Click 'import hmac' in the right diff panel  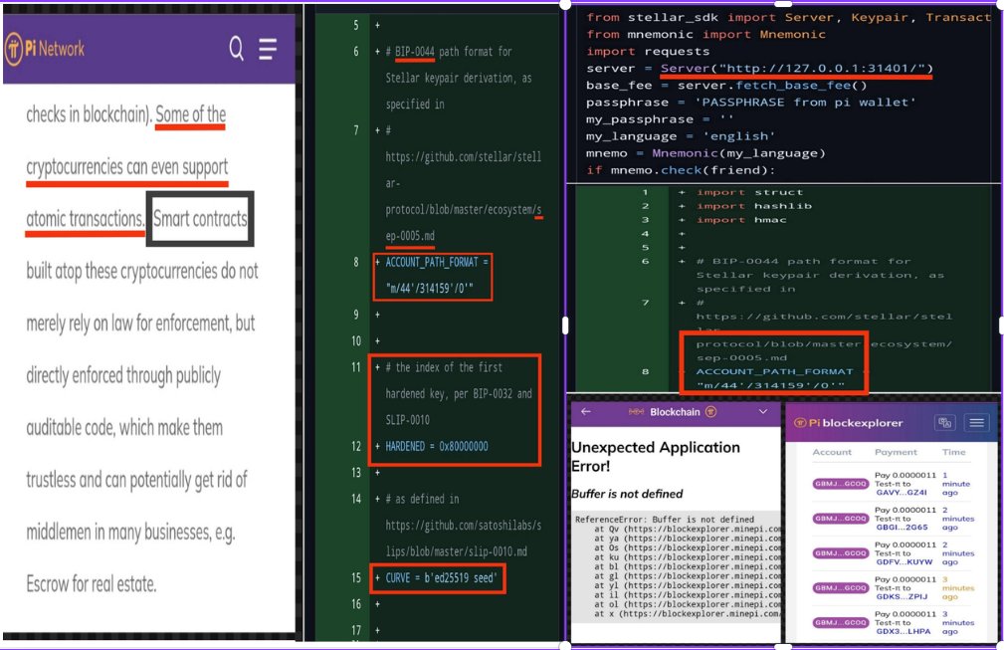741,220
